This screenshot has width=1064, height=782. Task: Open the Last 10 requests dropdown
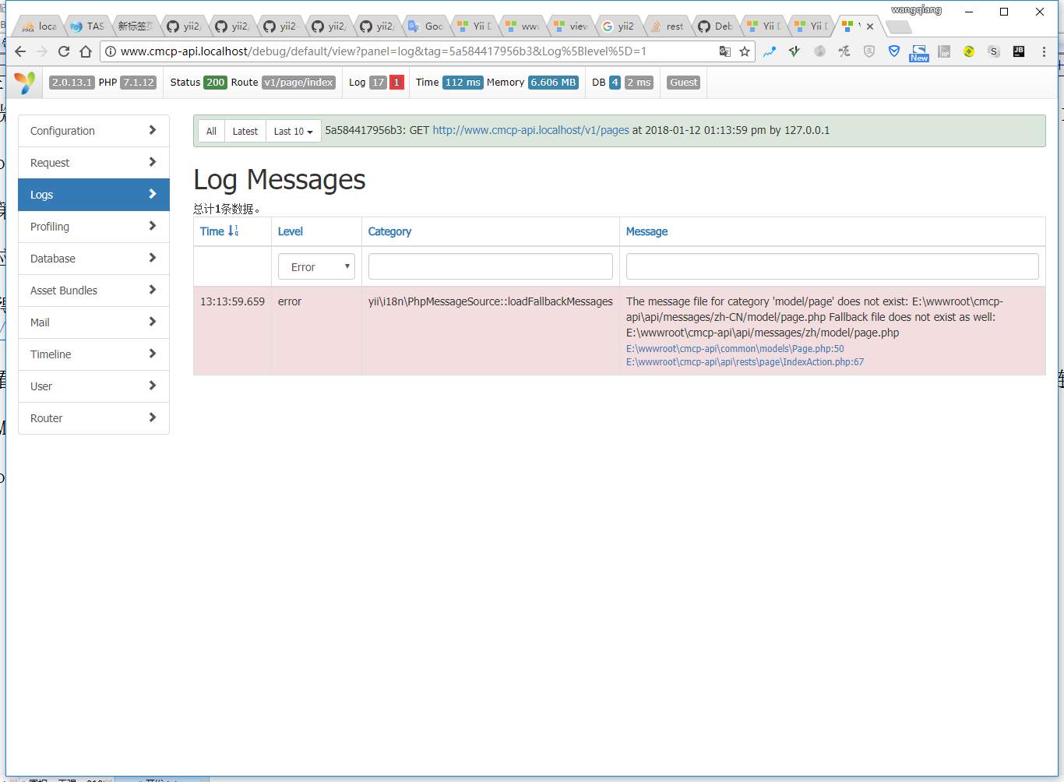click(293, 131)
